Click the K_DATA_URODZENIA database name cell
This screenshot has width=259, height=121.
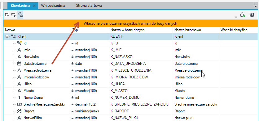141,64
